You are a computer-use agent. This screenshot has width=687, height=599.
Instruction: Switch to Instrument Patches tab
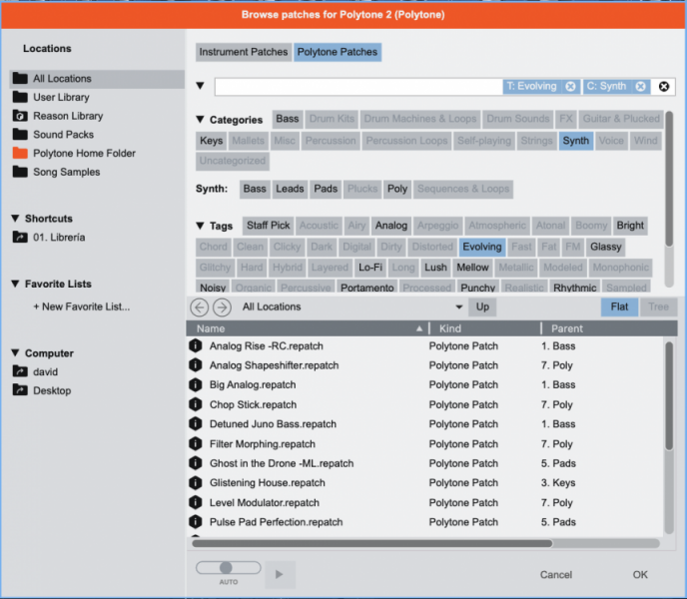coord(244,52)
